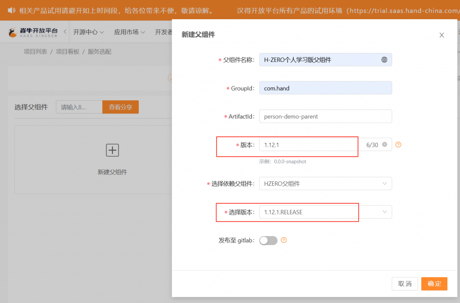This screenshot has height=303, width=460.
Task: Click the 取消 button
Action: [405, 284]
